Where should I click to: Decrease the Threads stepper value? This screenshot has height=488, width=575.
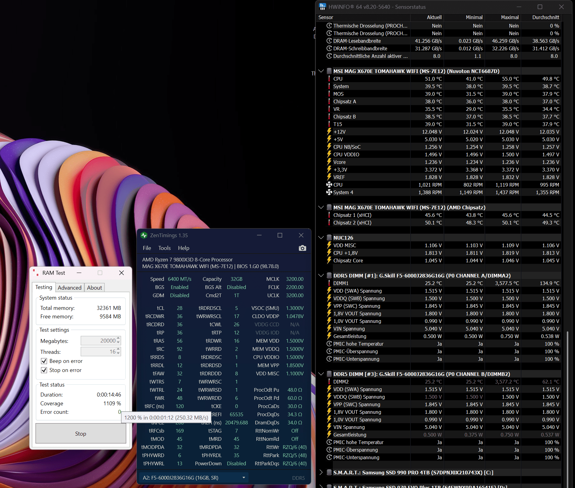[118, 354]
